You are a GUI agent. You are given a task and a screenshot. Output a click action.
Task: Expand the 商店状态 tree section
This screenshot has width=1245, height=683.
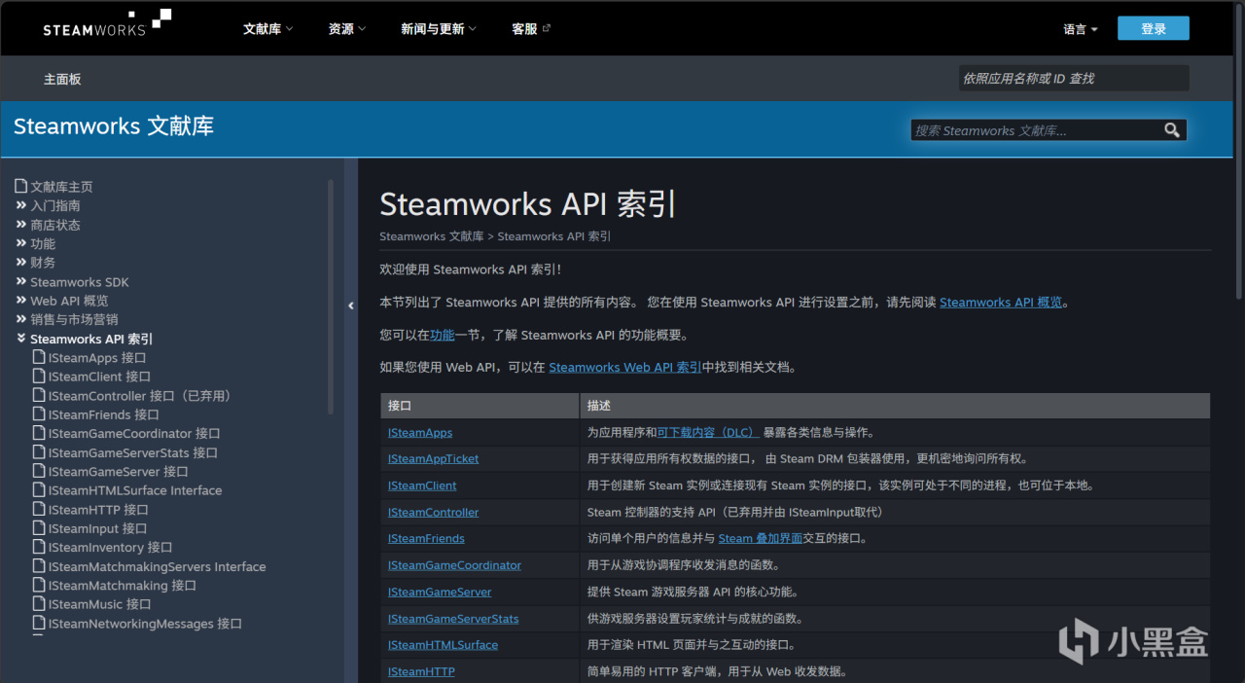pyautogui.click(x=21, y=224)
